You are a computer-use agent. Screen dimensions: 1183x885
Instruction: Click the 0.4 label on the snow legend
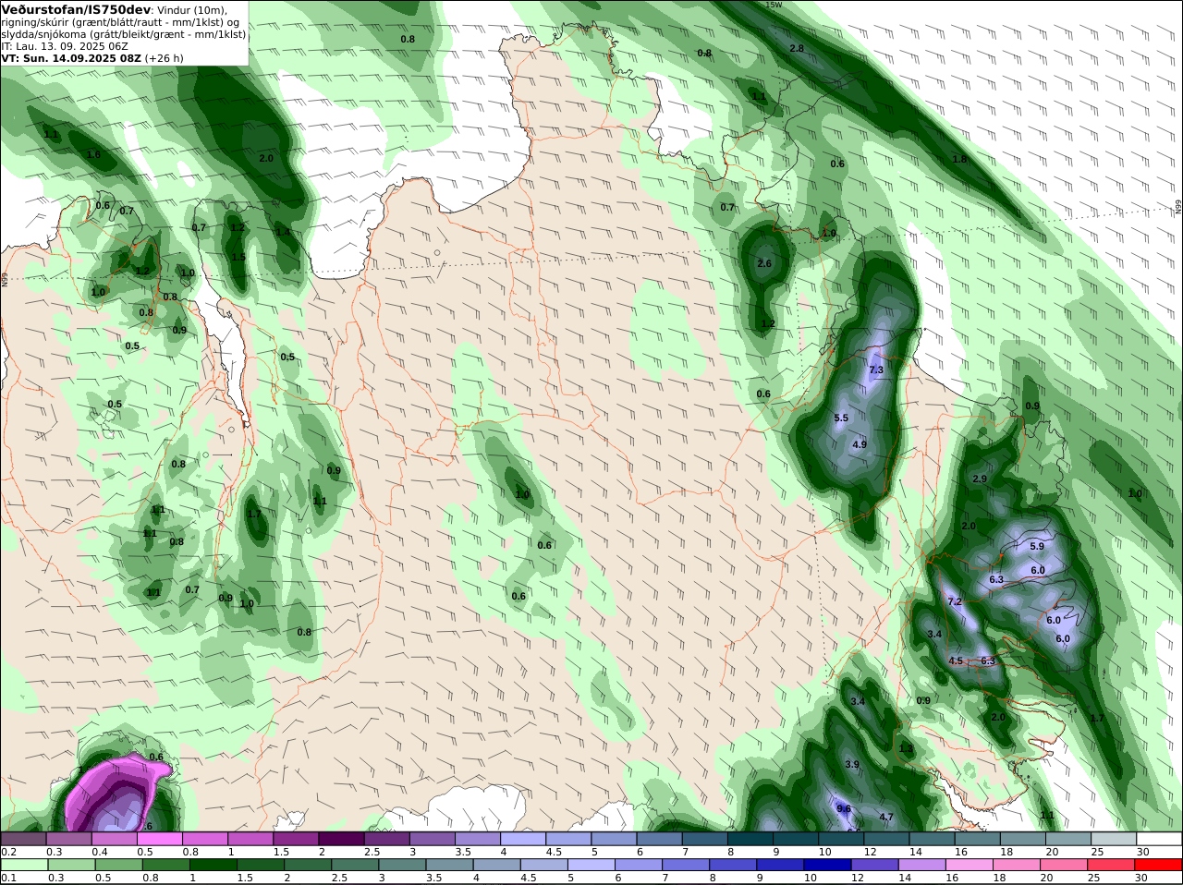click(x=99, y=852)
